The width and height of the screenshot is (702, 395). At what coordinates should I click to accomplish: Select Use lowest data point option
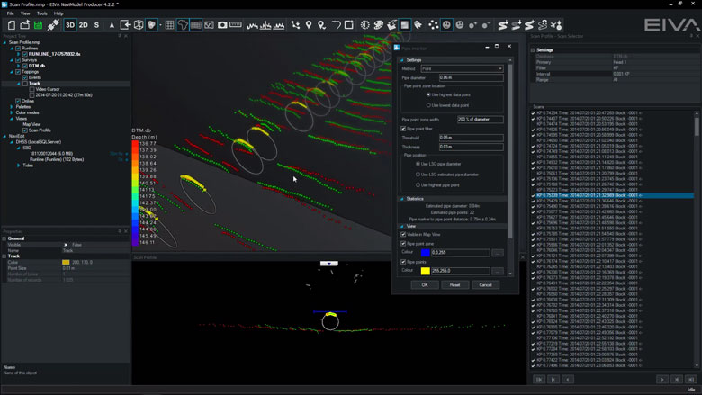[x=428, y=105]
